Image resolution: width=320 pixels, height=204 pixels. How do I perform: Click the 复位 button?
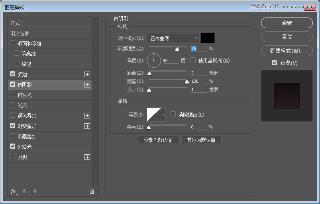point(287,37)
